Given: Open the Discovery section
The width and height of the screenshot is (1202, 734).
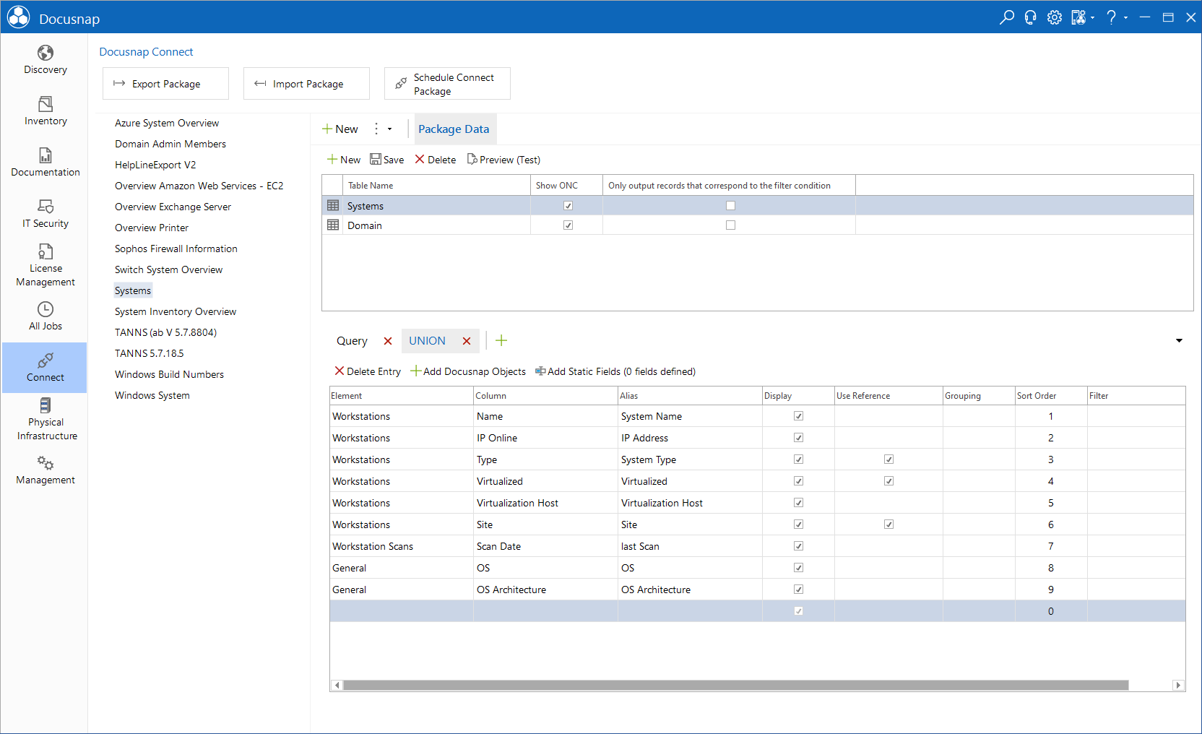Looking at the screenshot, I should coord(45,61).
